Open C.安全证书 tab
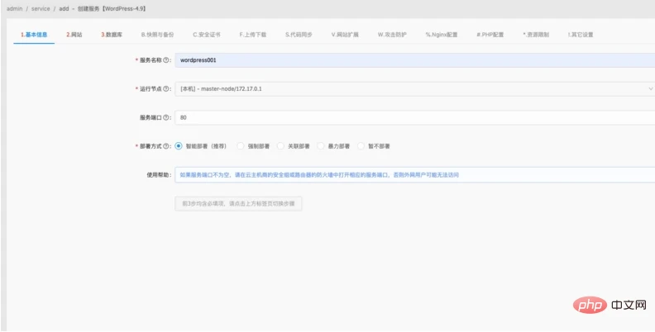655x332 pixels. (207, 35)
